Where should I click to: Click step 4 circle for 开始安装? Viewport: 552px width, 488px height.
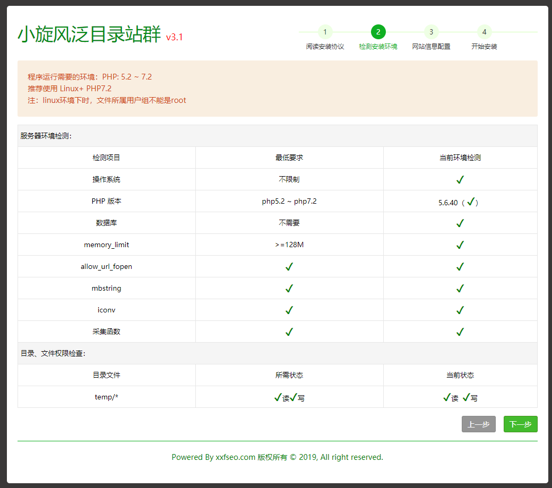point(484,32)
